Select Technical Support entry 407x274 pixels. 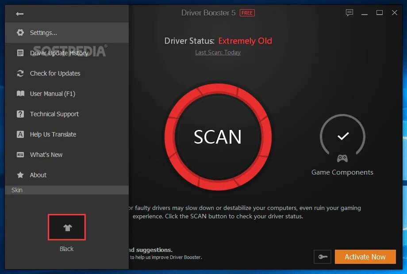[67, 114]
